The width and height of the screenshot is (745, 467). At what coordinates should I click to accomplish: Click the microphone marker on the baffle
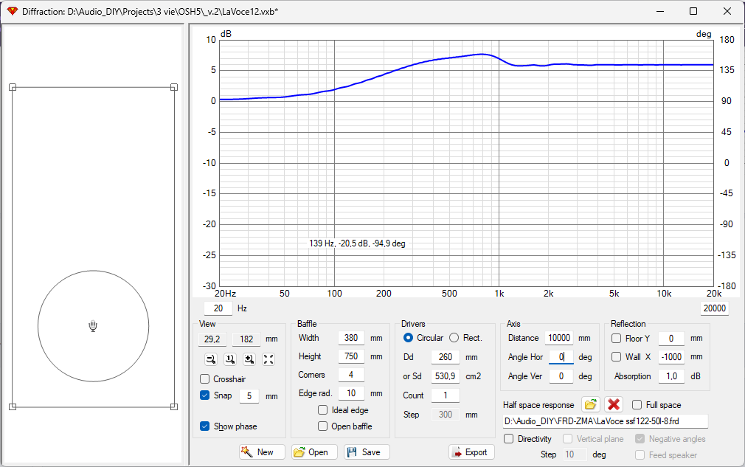click(x=93, y=326)
